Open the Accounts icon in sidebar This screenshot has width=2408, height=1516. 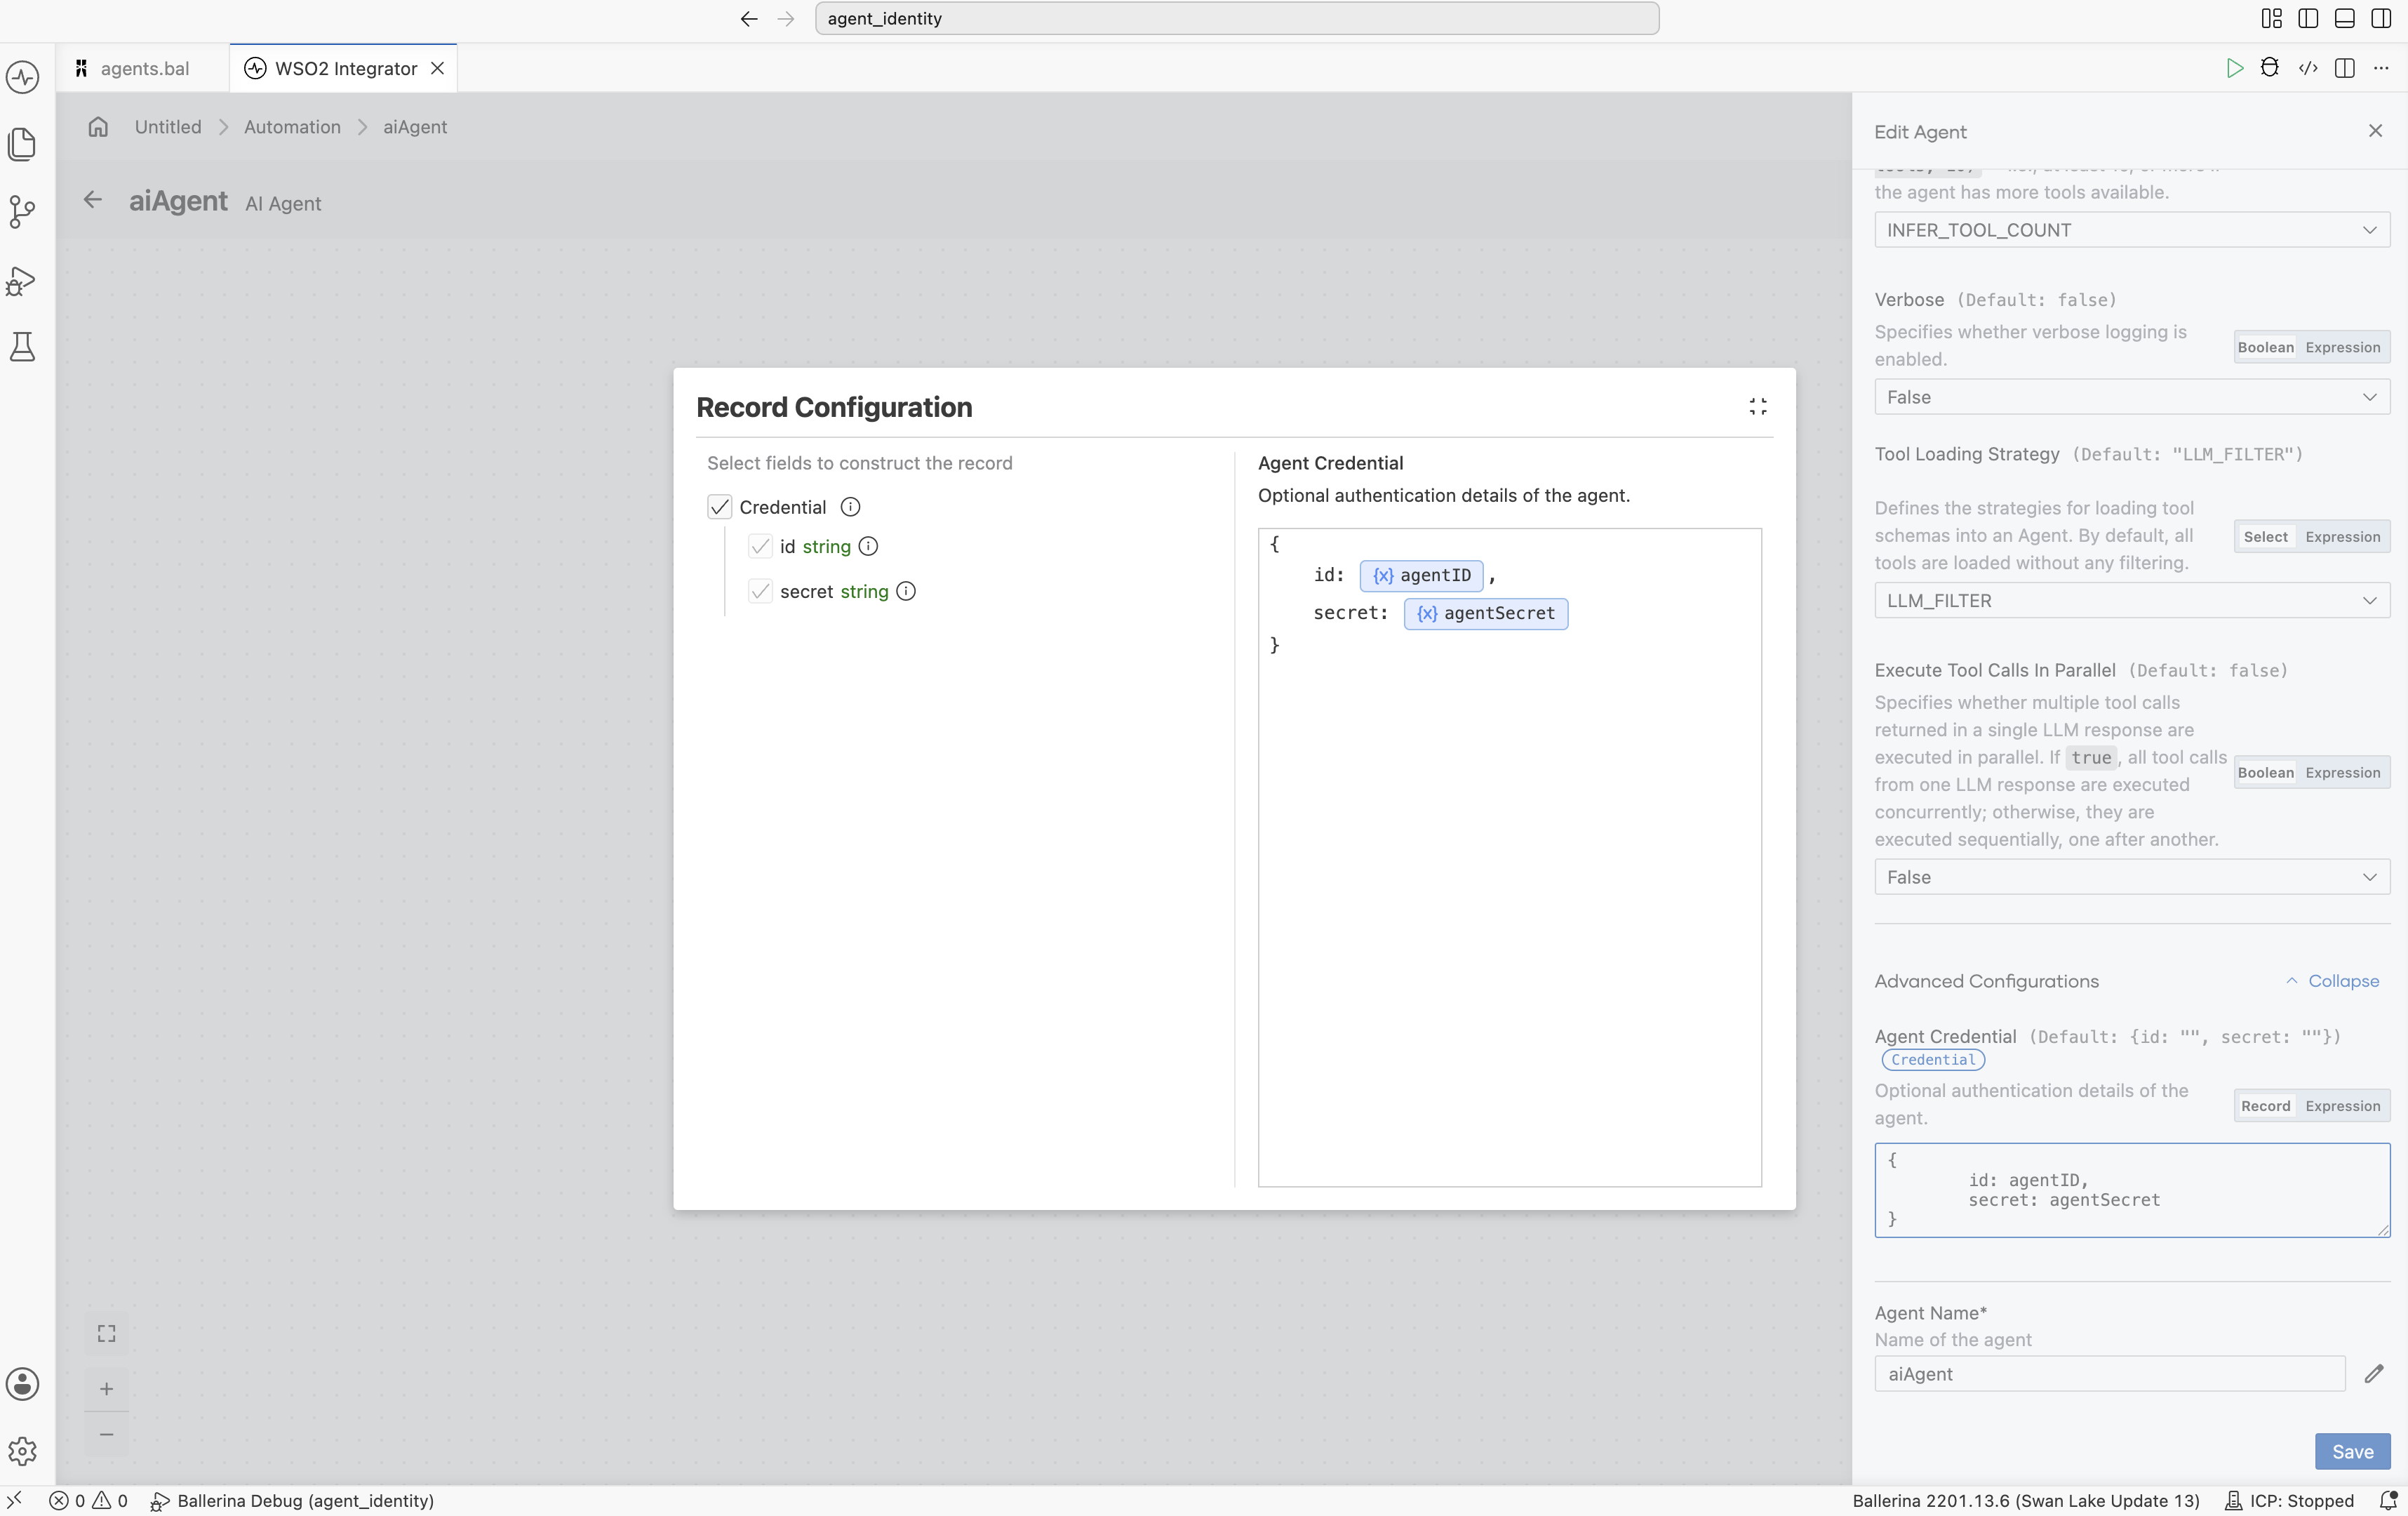pos(23,1384)
